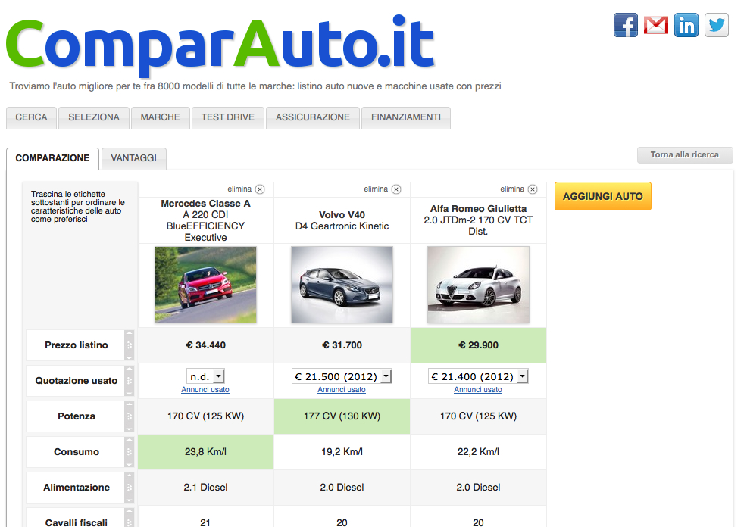Open the Volvo V40 used quotation dropdown
The width and height of the screenshot is (747, 527).
coord(342,376)
